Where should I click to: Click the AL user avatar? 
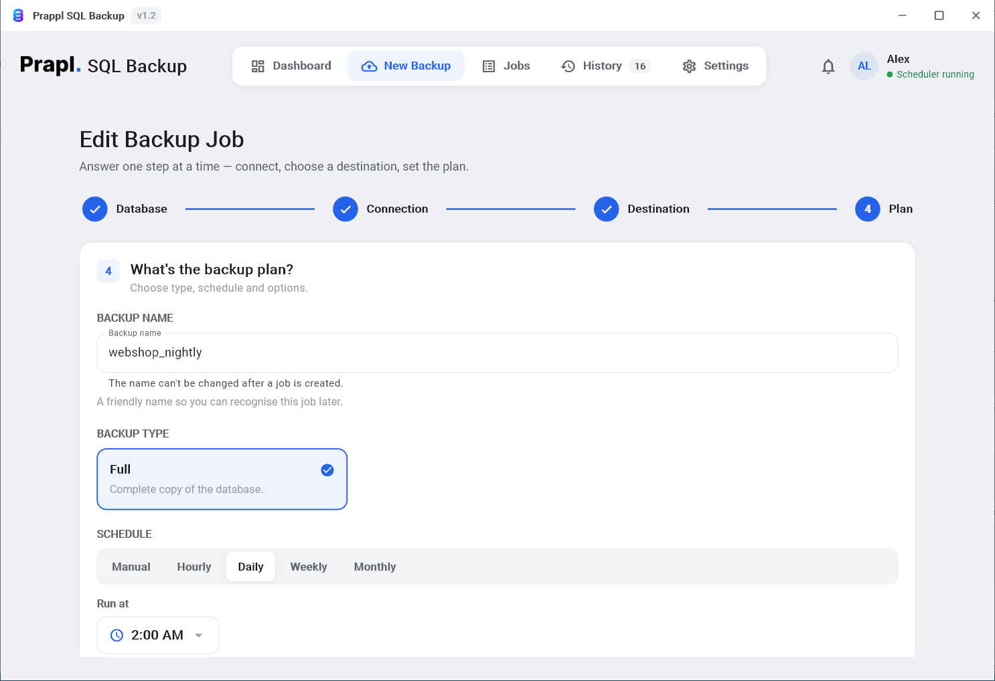click(x=864, y=66)
